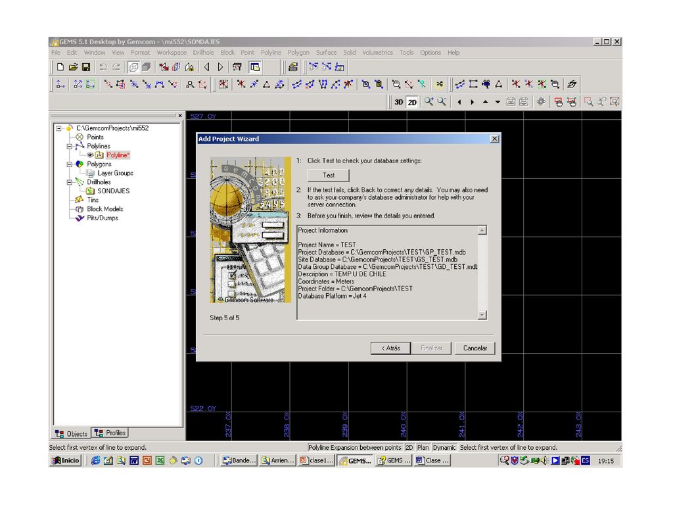Screen dimensions: 673x505
Task: Click the printer icon in main toolbar
Action: coord(293,67)
